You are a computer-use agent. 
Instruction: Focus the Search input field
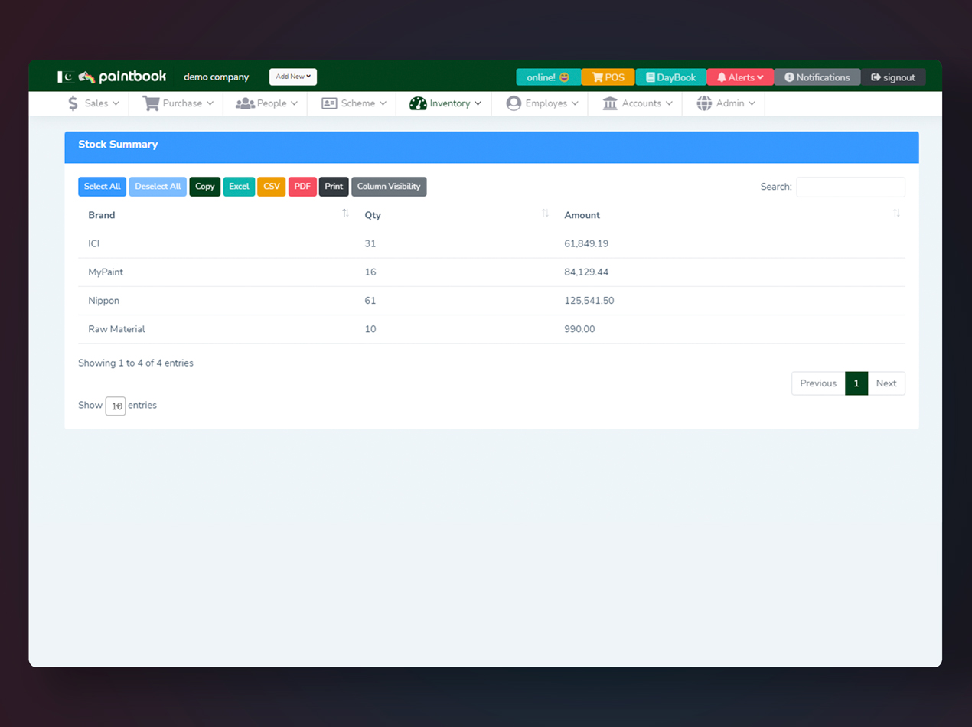pyautogui.click(x=850, y=187)
